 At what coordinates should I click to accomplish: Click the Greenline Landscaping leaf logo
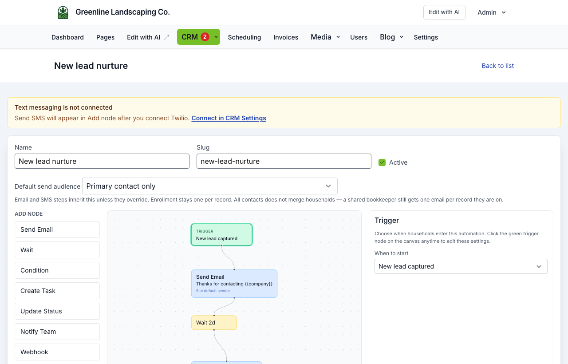(x=63, y=12)
